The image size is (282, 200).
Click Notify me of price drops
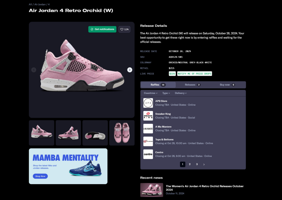(x=195, y=74)
